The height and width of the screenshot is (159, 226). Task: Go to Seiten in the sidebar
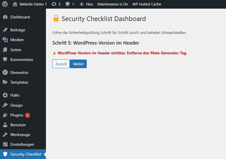pyautogui.click(x=16, y=50)
